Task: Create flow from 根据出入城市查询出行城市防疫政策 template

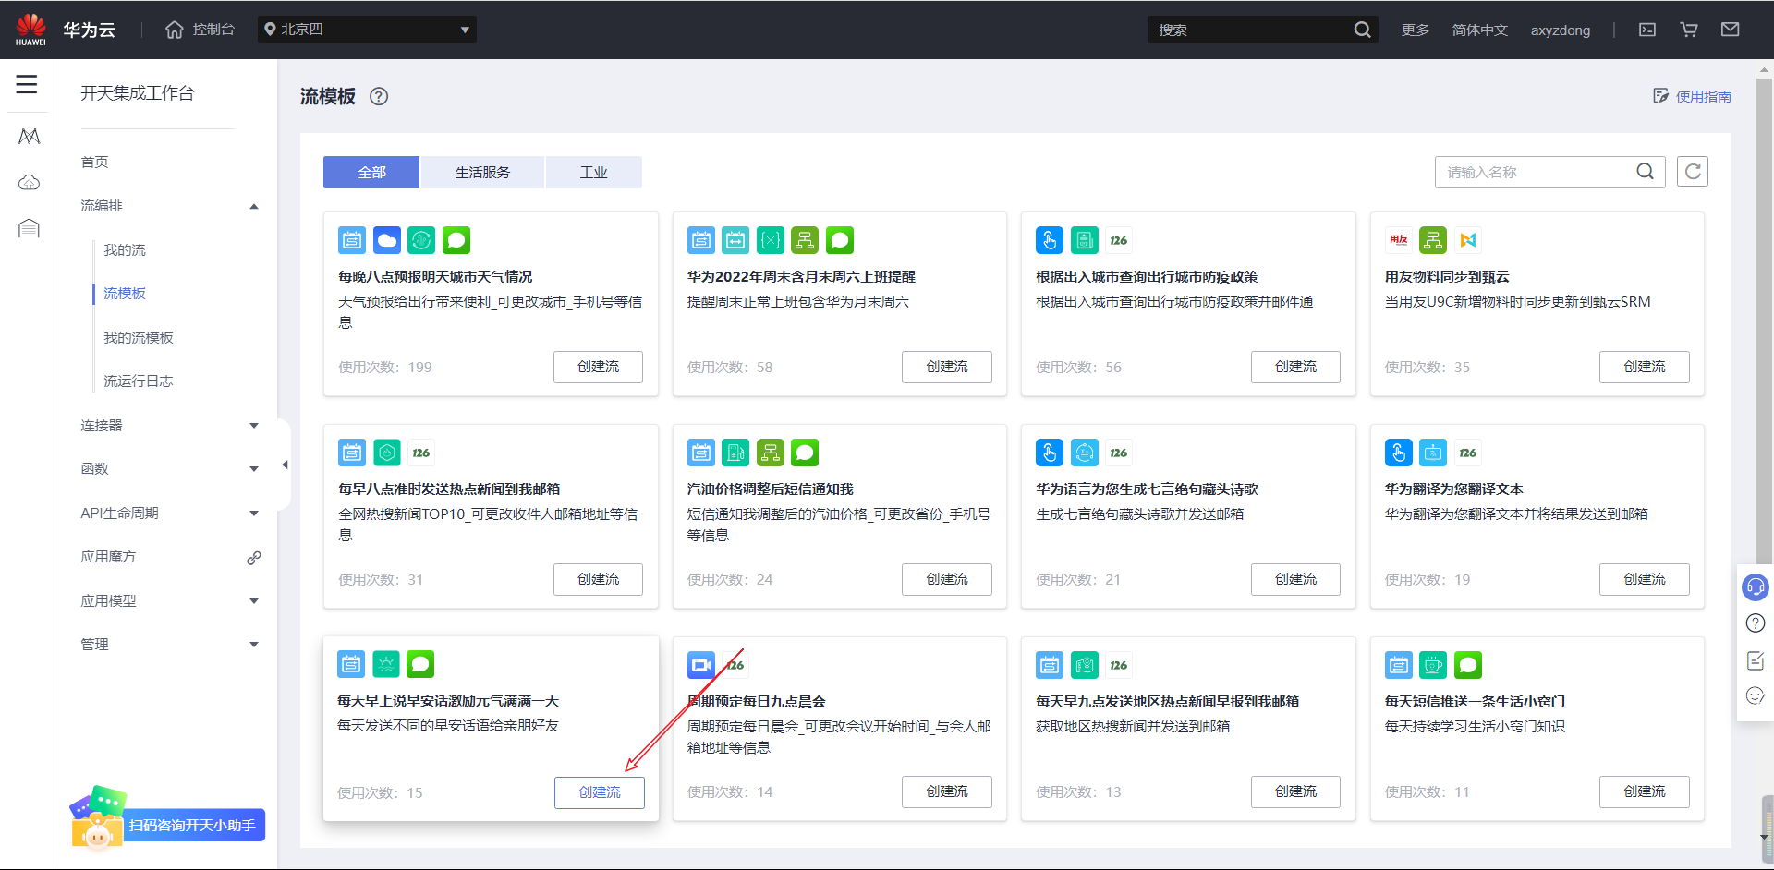Action: [1295, 367]
